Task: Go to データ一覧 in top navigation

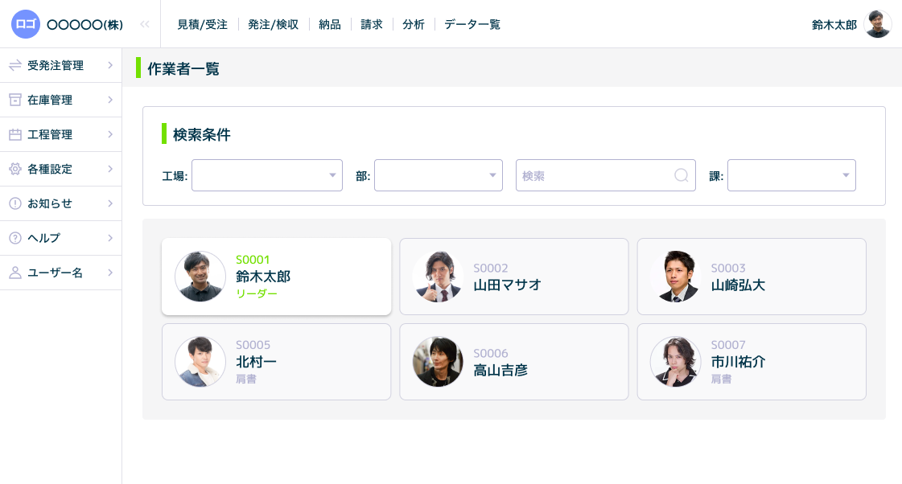Action: (x=472, y=24)
